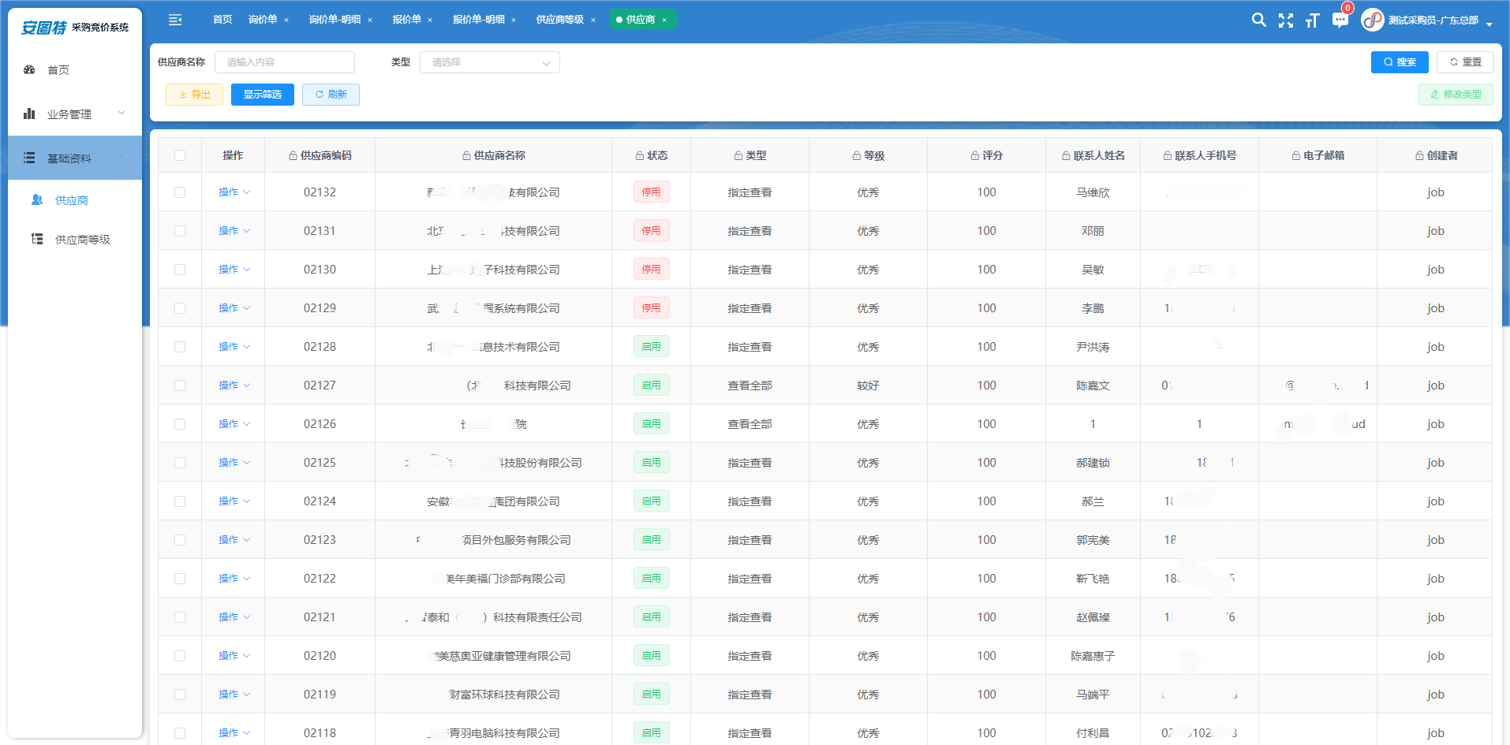1510x745 pixels.
Task: Open the 类型 type dropdown
Action: [489, 62]
